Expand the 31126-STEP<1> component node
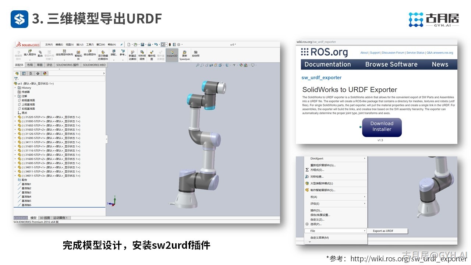 click(15, 134)
